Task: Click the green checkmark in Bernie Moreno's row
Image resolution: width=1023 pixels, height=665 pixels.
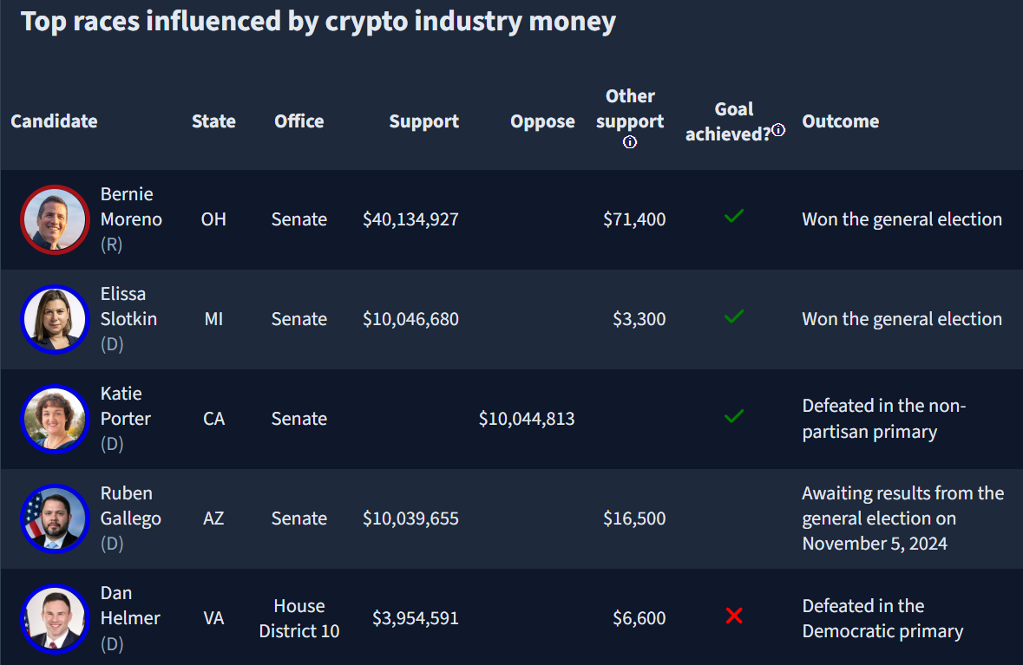Action: point(734,217)
